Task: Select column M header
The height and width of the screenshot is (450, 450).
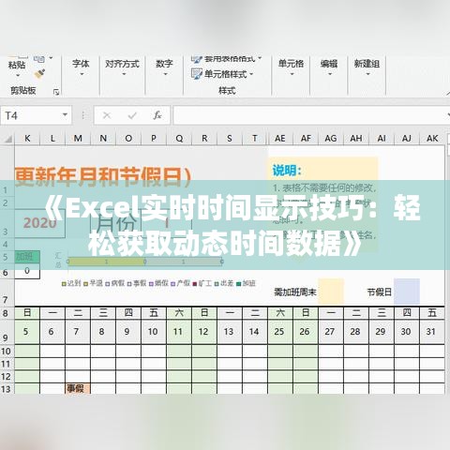Action: click(78, 139)
